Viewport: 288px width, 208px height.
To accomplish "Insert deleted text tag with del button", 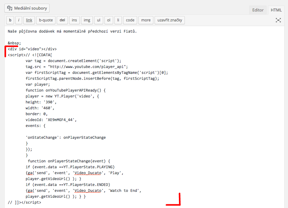I will point(62,20).
